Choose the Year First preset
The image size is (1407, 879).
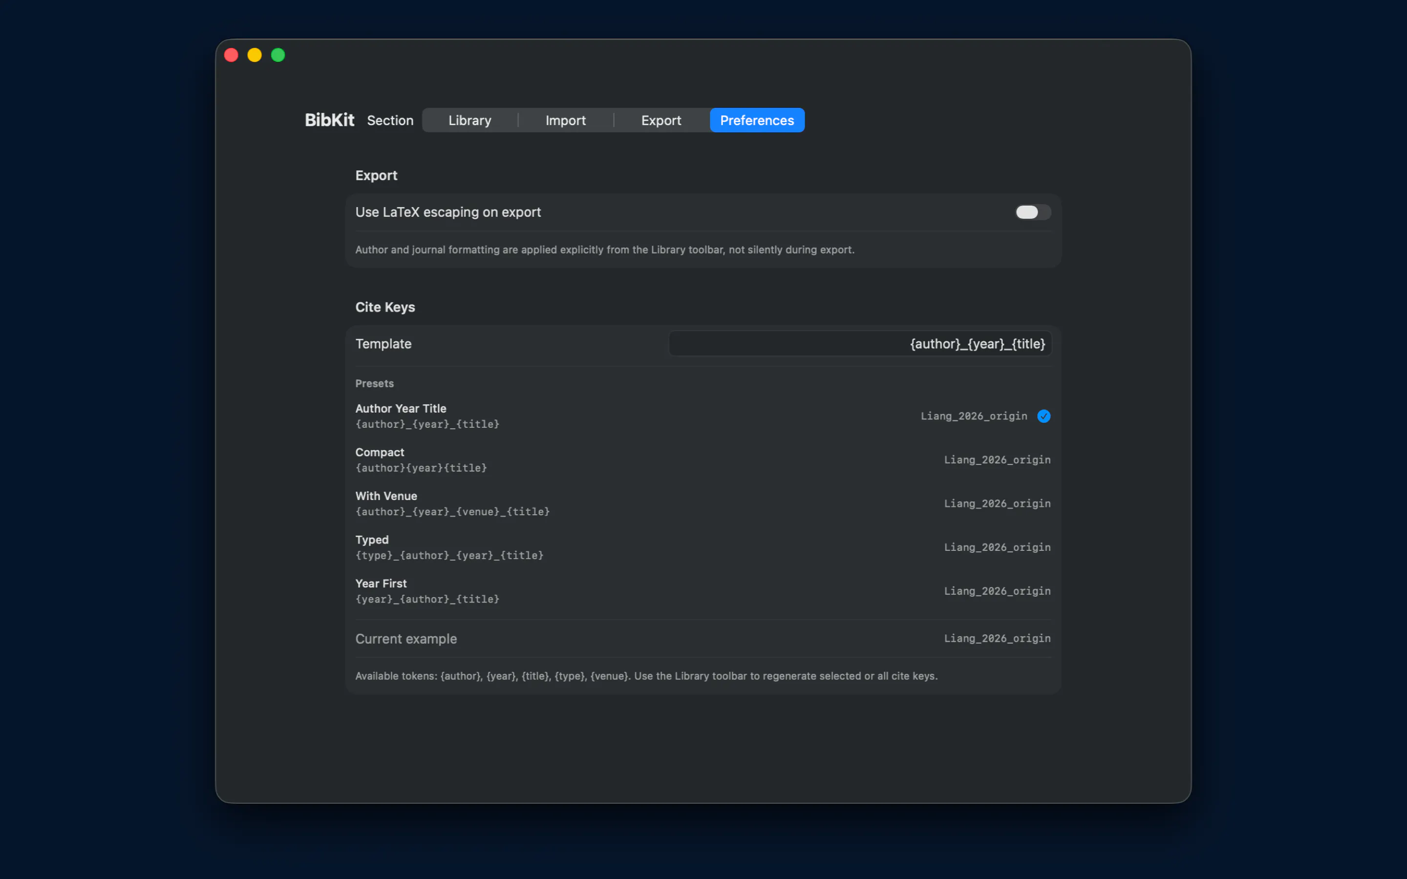[703, 591]
